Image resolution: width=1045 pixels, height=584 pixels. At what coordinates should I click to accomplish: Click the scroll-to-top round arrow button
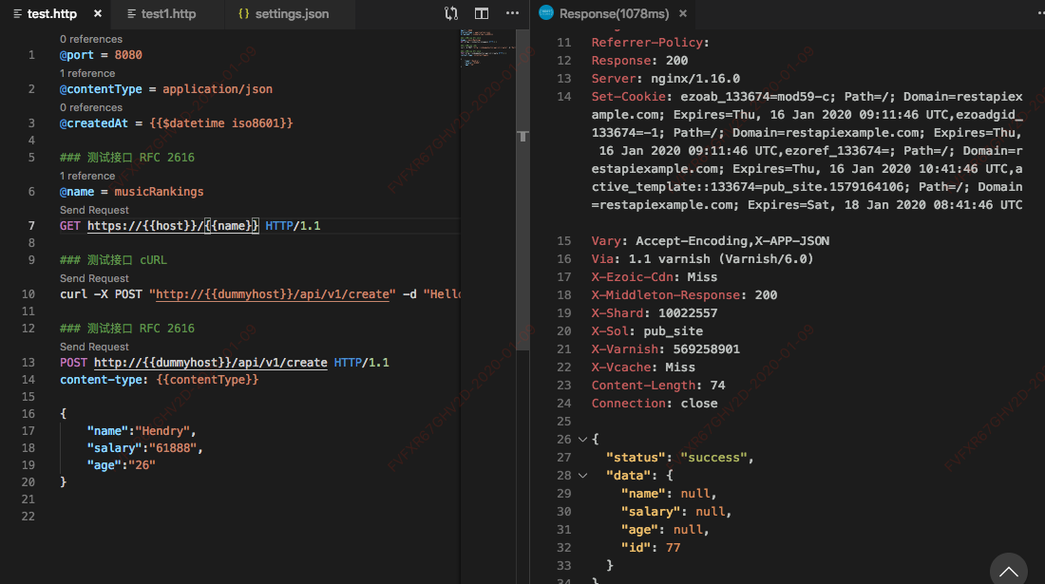[x=1008, y=571]
